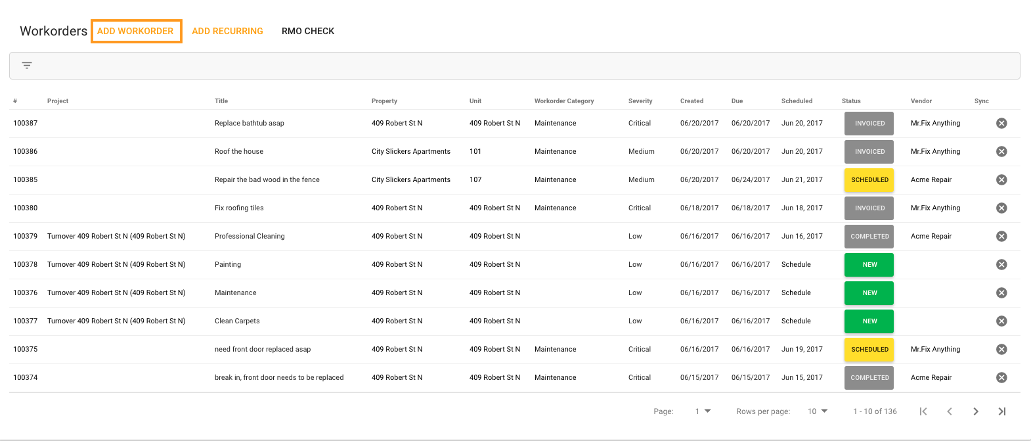Select 'Repair the bad wood in the fence'

[267, 179]
